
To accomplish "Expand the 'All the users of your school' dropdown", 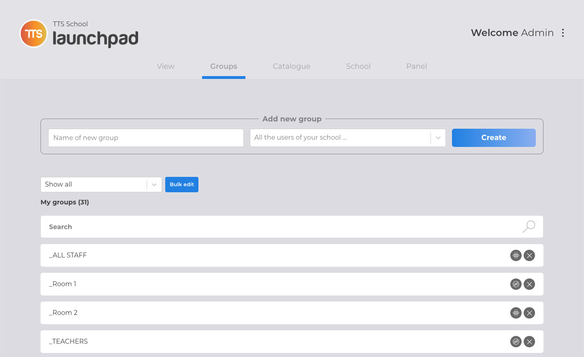I will tap(348, 138).
